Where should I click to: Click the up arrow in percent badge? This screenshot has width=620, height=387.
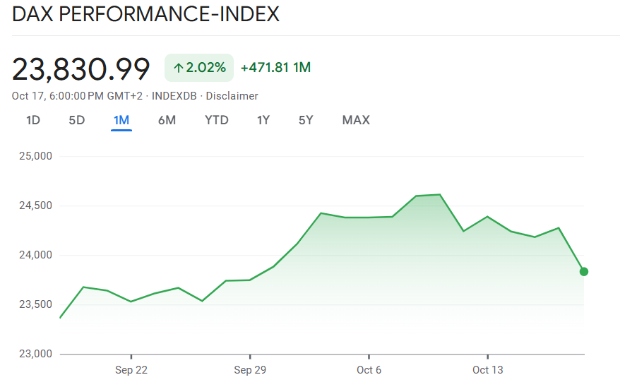tap(179, 68)
